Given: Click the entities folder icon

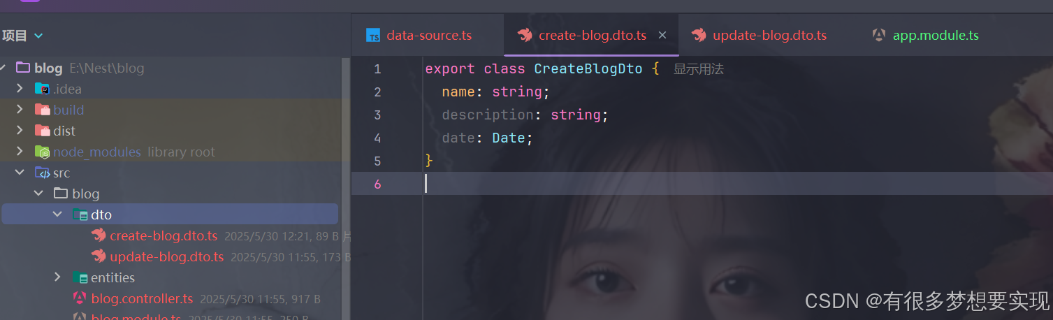Looking at the screenshot, I should (80, 277).
